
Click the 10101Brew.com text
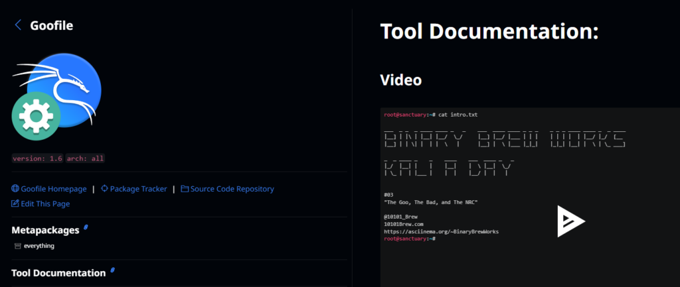[404, 224]
